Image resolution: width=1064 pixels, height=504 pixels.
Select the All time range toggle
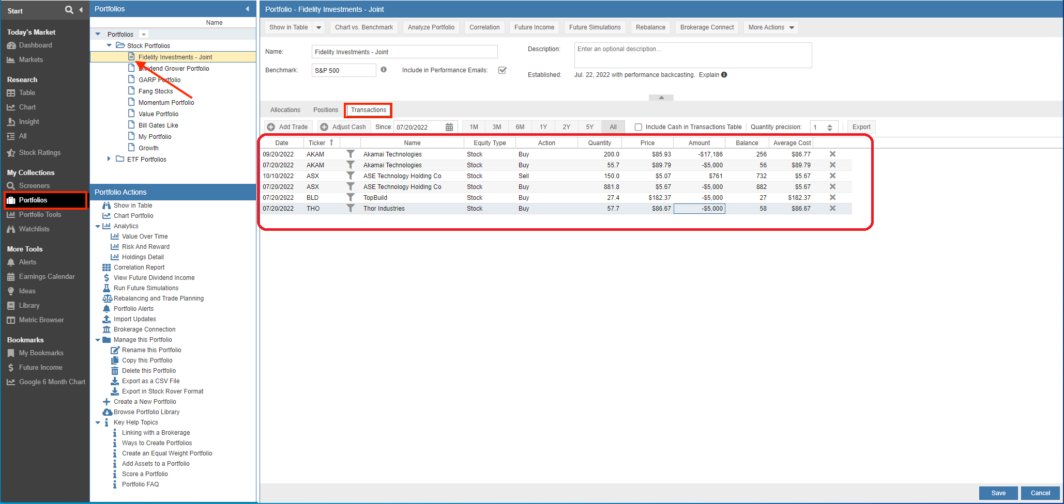pos(613,127)
